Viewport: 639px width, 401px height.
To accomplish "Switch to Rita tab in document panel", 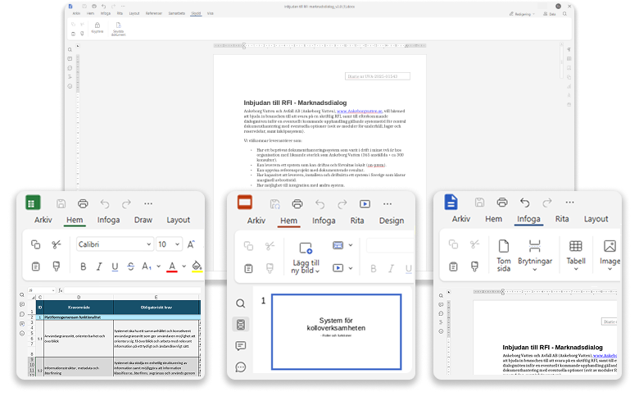I will (x=562, y=219).
